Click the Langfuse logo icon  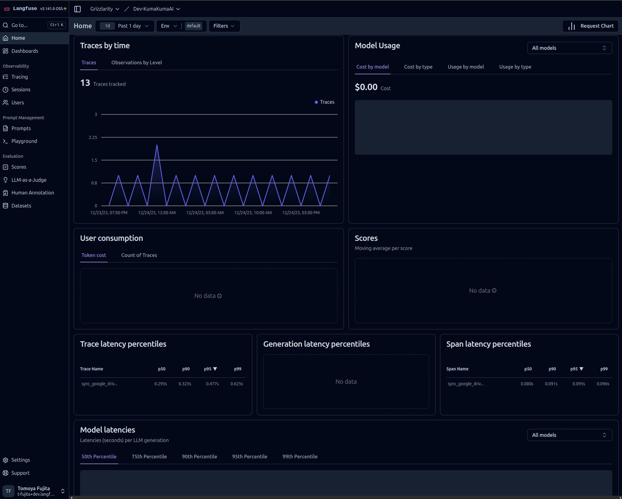[7, 9]
